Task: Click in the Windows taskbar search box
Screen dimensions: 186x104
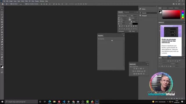Action: tap(21, 102)
